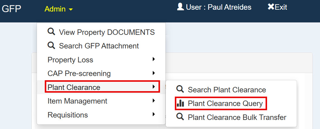Open View Property DOCUMENTS
The height and width of the screenshot is (129, 320).
tap(107, 32)
